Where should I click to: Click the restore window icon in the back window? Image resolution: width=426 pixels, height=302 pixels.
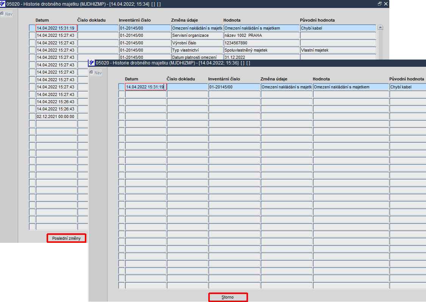click(379, 4)
